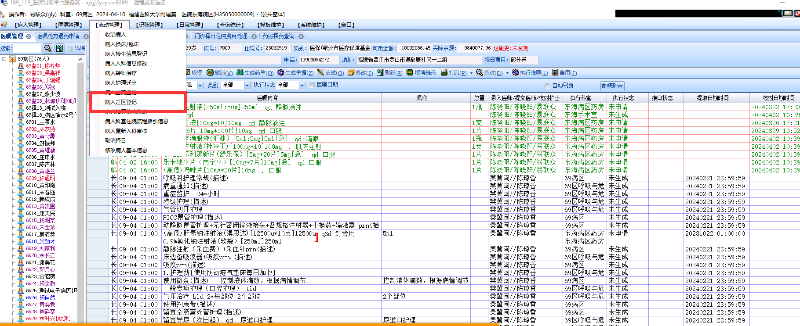The image size is (800, 326).
Task: Click patient icon for 69监01_廖梓燃
Action: coord(21,66)
